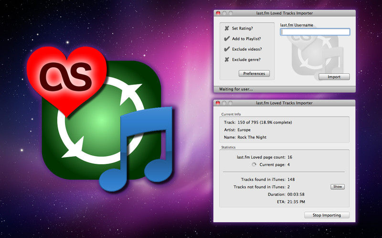Viewport: 382px width, 238px height.
Task: Minimize the lower importing progress window
Action: (224, 103)
